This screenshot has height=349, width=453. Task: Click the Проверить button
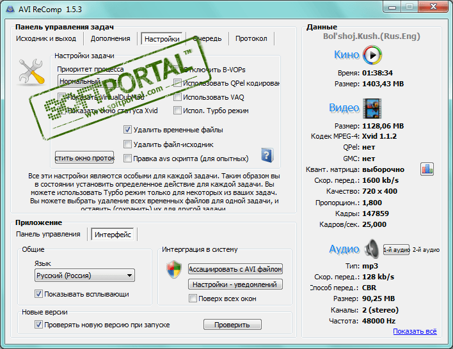coord(232,325)
